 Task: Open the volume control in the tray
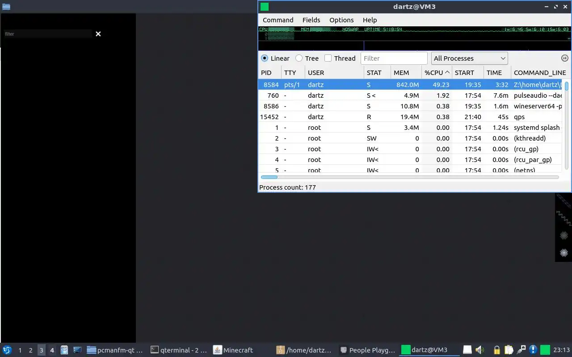pos(480,350)
